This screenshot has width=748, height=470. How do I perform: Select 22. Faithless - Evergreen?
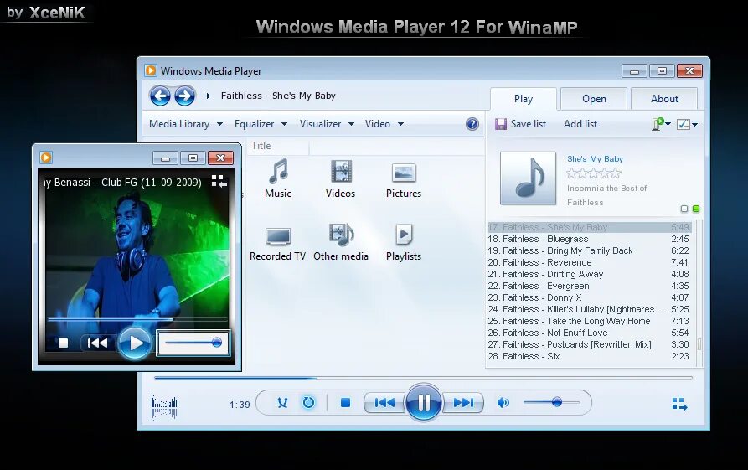588,287
